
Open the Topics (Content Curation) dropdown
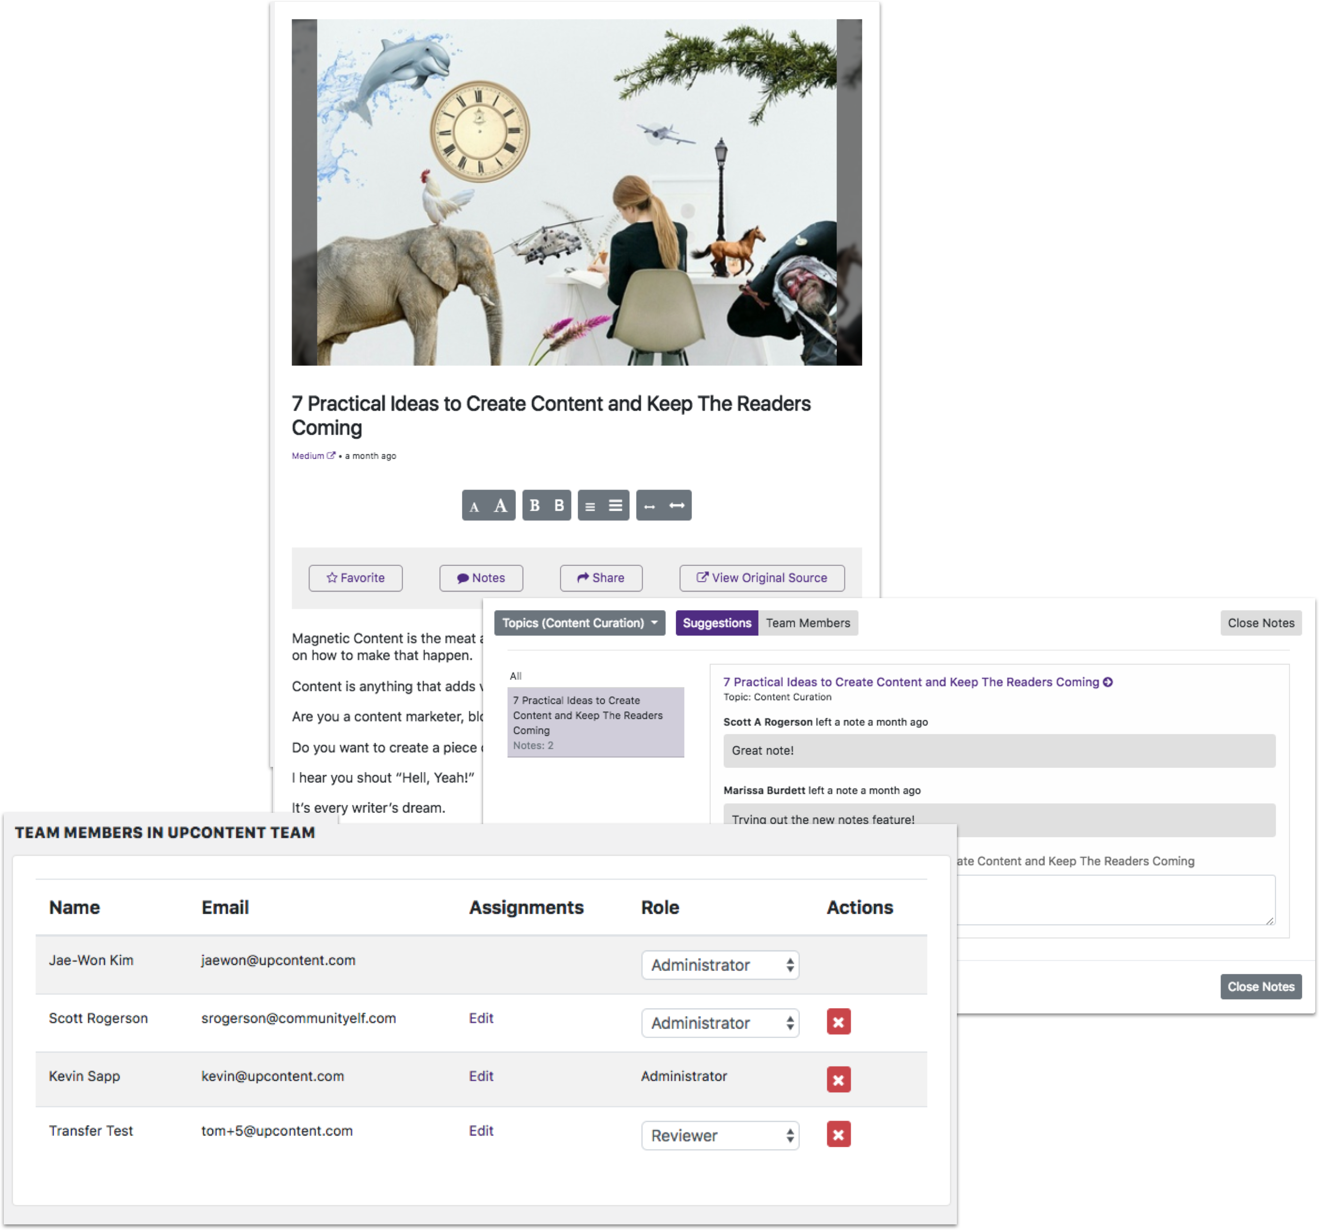pos(579,622)
